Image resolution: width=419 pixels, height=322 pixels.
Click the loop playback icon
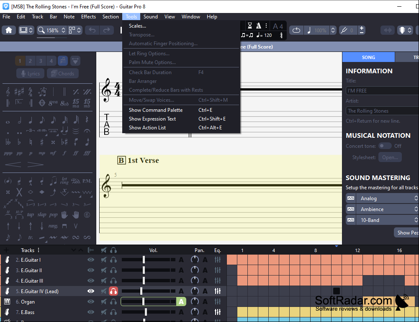(296, 30)
